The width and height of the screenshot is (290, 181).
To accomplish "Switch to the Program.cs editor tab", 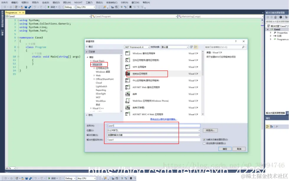I will click(12, 13).
